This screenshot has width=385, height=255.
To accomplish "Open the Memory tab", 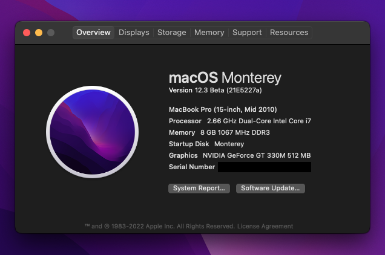I will 209,33.
